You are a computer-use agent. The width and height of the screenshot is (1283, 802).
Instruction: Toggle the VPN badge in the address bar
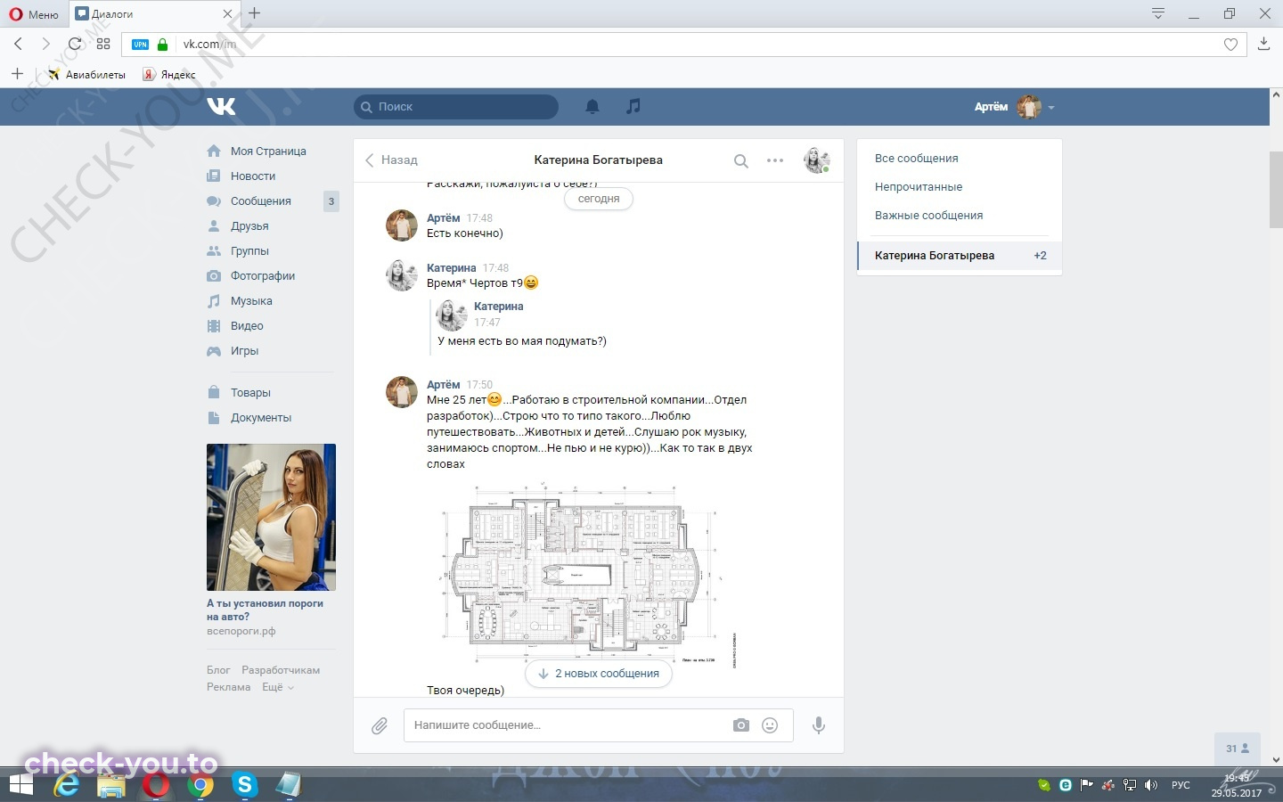(x=141, y=45)
